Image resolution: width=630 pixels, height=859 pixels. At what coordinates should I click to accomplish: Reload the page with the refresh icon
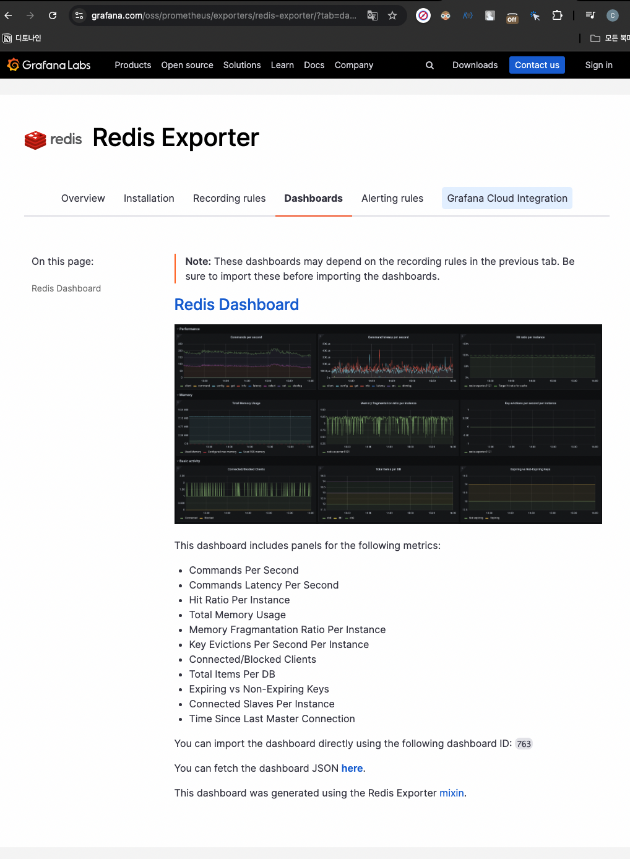[x=53, y=15]
